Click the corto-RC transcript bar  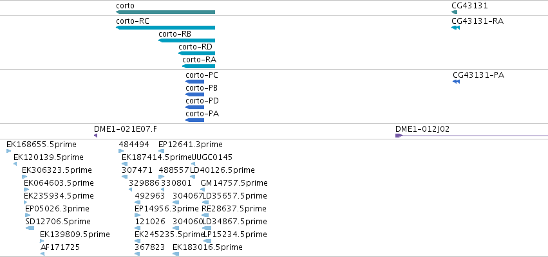165,28
